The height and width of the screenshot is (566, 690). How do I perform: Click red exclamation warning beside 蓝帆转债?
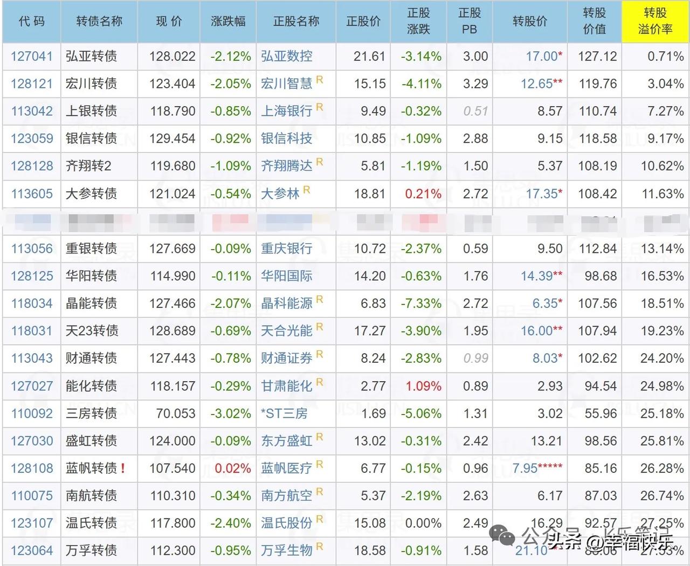click(123, 468)
